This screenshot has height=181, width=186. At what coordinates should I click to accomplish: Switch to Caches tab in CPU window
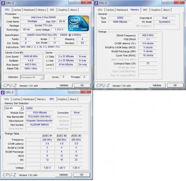pos(17,10)
